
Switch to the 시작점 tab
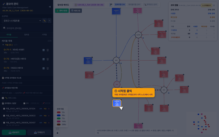click(44, 35)
